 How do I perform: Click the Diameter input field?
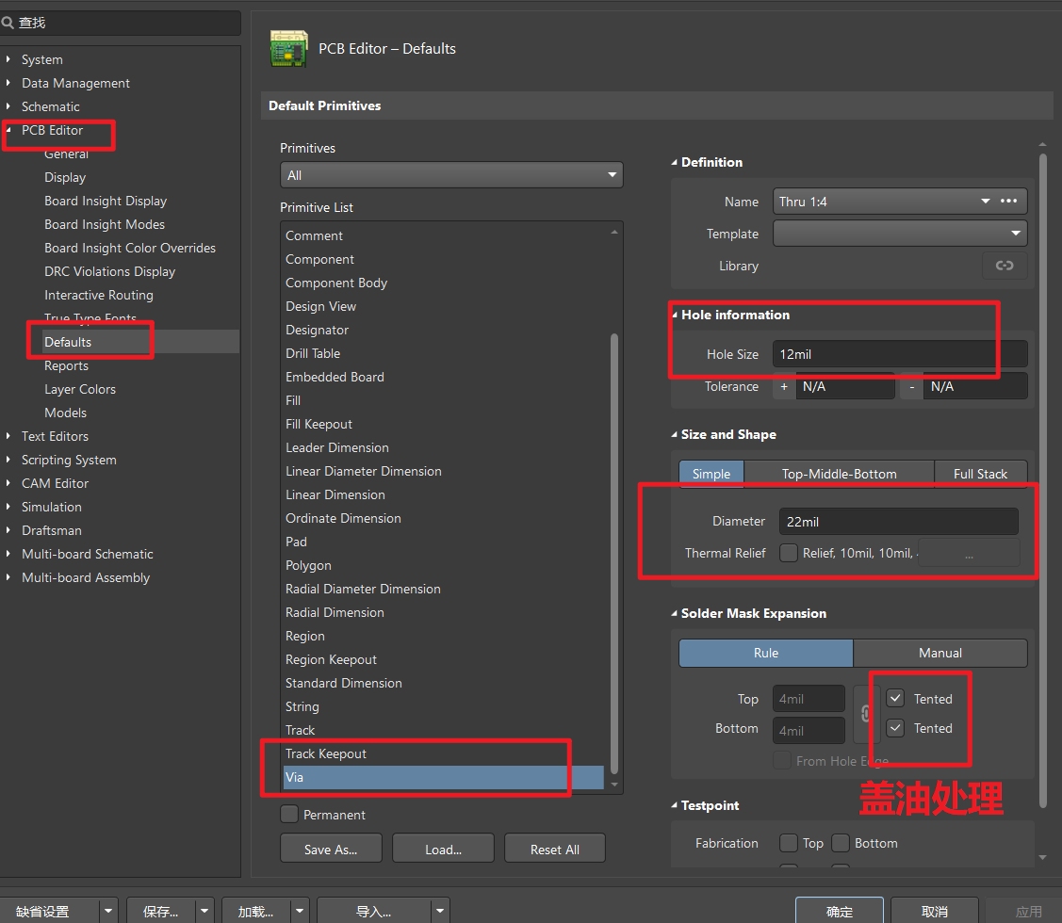click(899, 522)
